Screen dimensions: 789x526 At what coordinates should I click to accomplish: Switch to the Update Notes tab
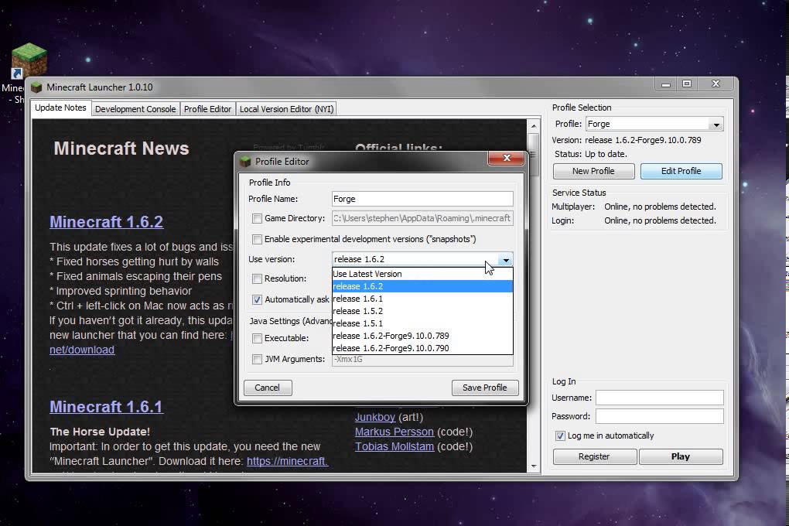click(x=60, y=108)
